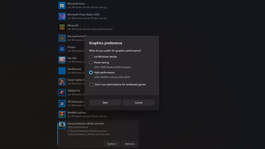
Task: Click the Starfield.exe blue icon
Action: coord(62,71)
